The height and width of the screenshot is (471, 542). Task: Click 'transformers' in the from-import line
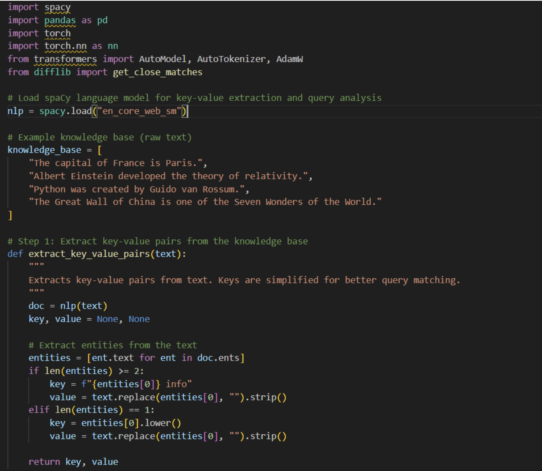click(x=65, y=59)
